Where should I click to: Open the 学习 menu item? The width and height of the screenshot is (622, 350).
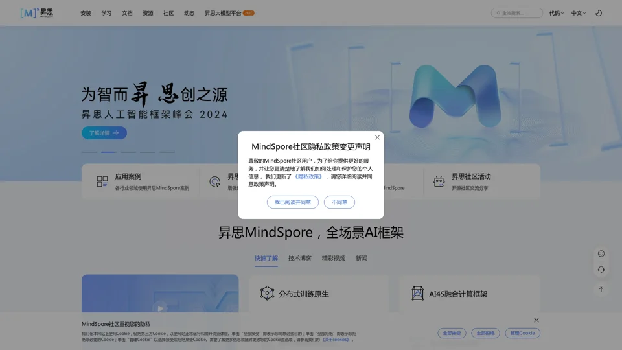coord(106,13)
